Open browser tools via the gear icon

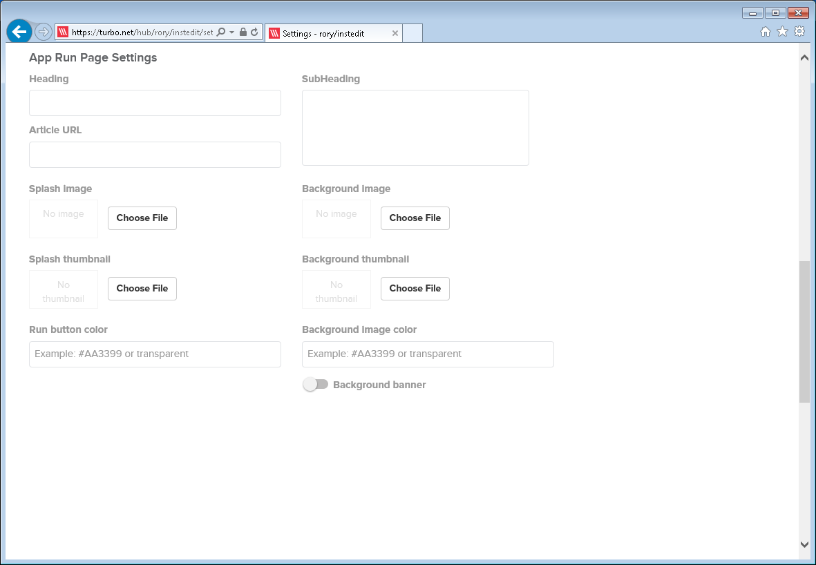coord(799,32)
